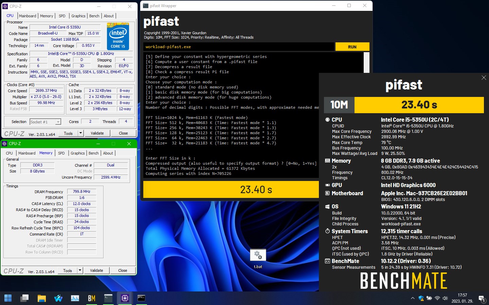This screenshot has width=489, height=305.
Task: Open Bench tab in the top CPU-Z window
Action: coord(94,16)
